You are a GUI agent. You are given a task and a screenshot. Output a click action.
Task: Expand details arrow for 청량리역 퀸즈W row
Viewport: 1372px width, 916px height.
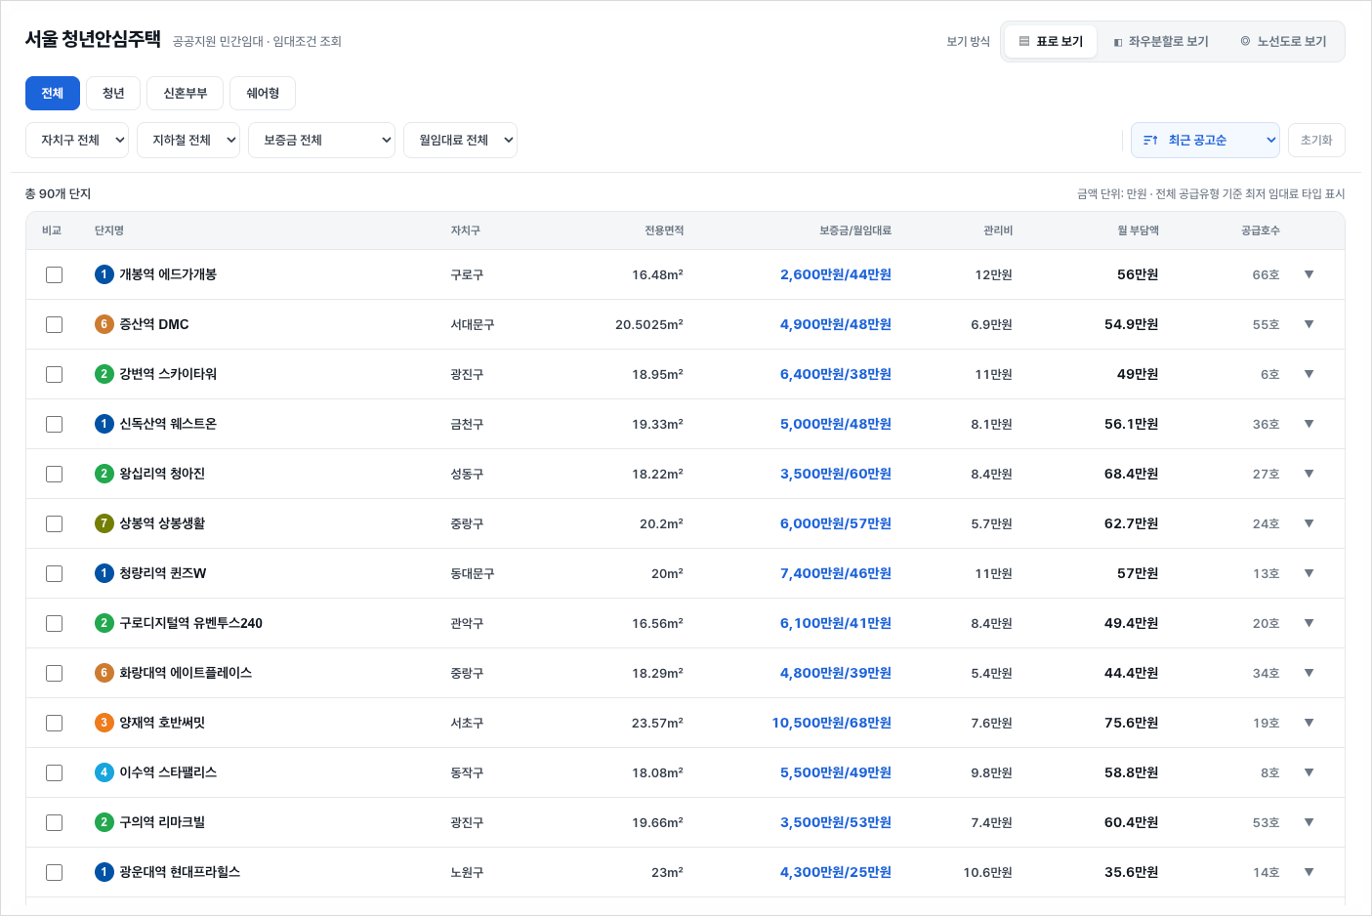tap(1310, 573)
